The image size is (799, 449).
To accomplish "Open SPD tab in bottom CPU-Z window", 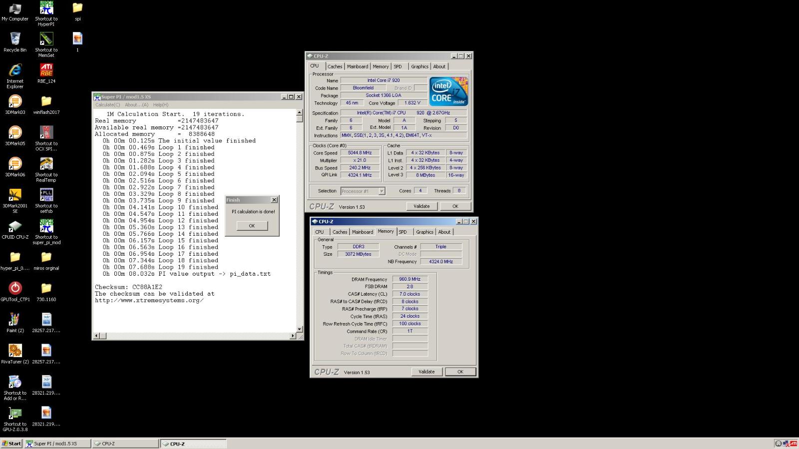I will [403, 232].
